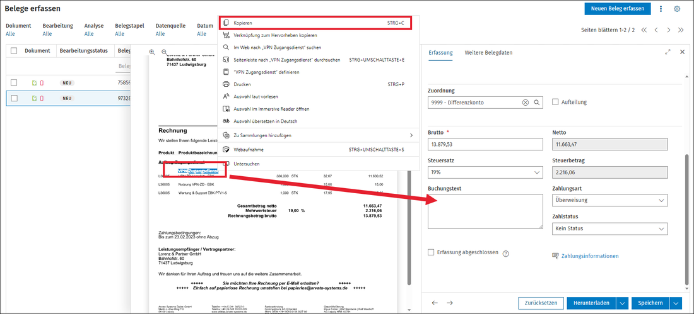Image resolution: width=694 pixels, height=314 pixels.
Task: Go to the previous results page
Action: (656, 30)
